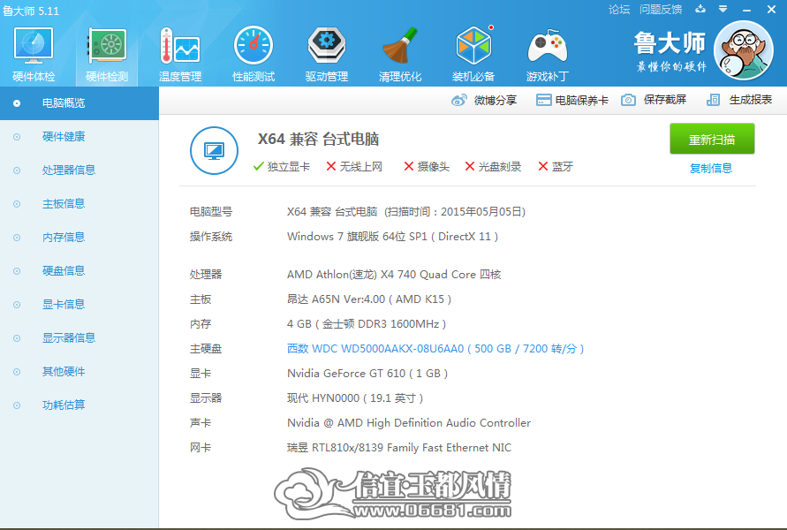
Task: Click the graphics card text Nvidia GeForce GT 610
Action: pos(367,374)
